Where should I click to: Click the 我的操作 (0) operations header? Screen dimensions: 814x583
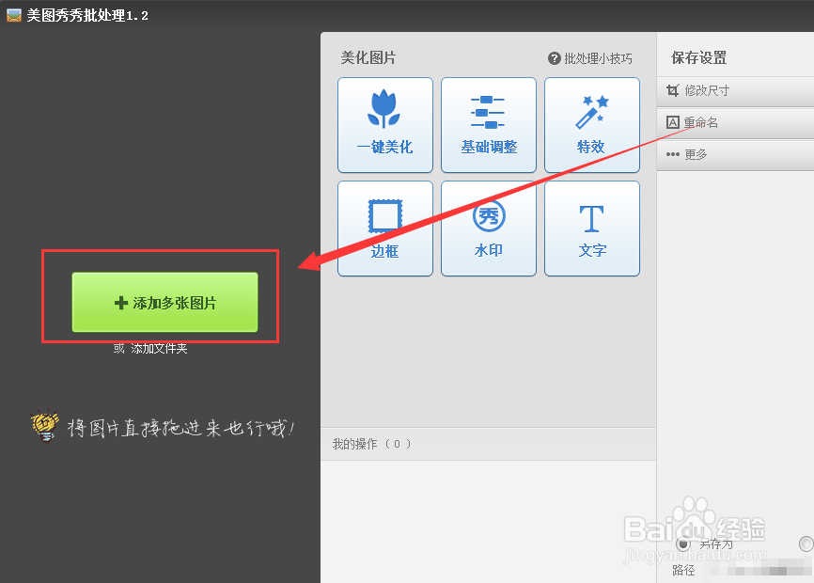[489, 444]
